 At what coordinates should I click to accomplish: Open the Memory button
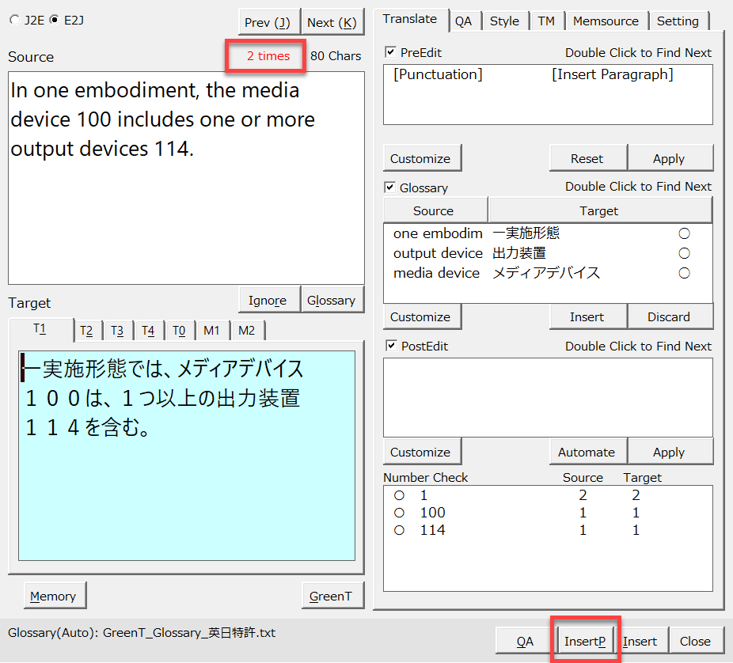pyautogui.click(x=54, y=596)
